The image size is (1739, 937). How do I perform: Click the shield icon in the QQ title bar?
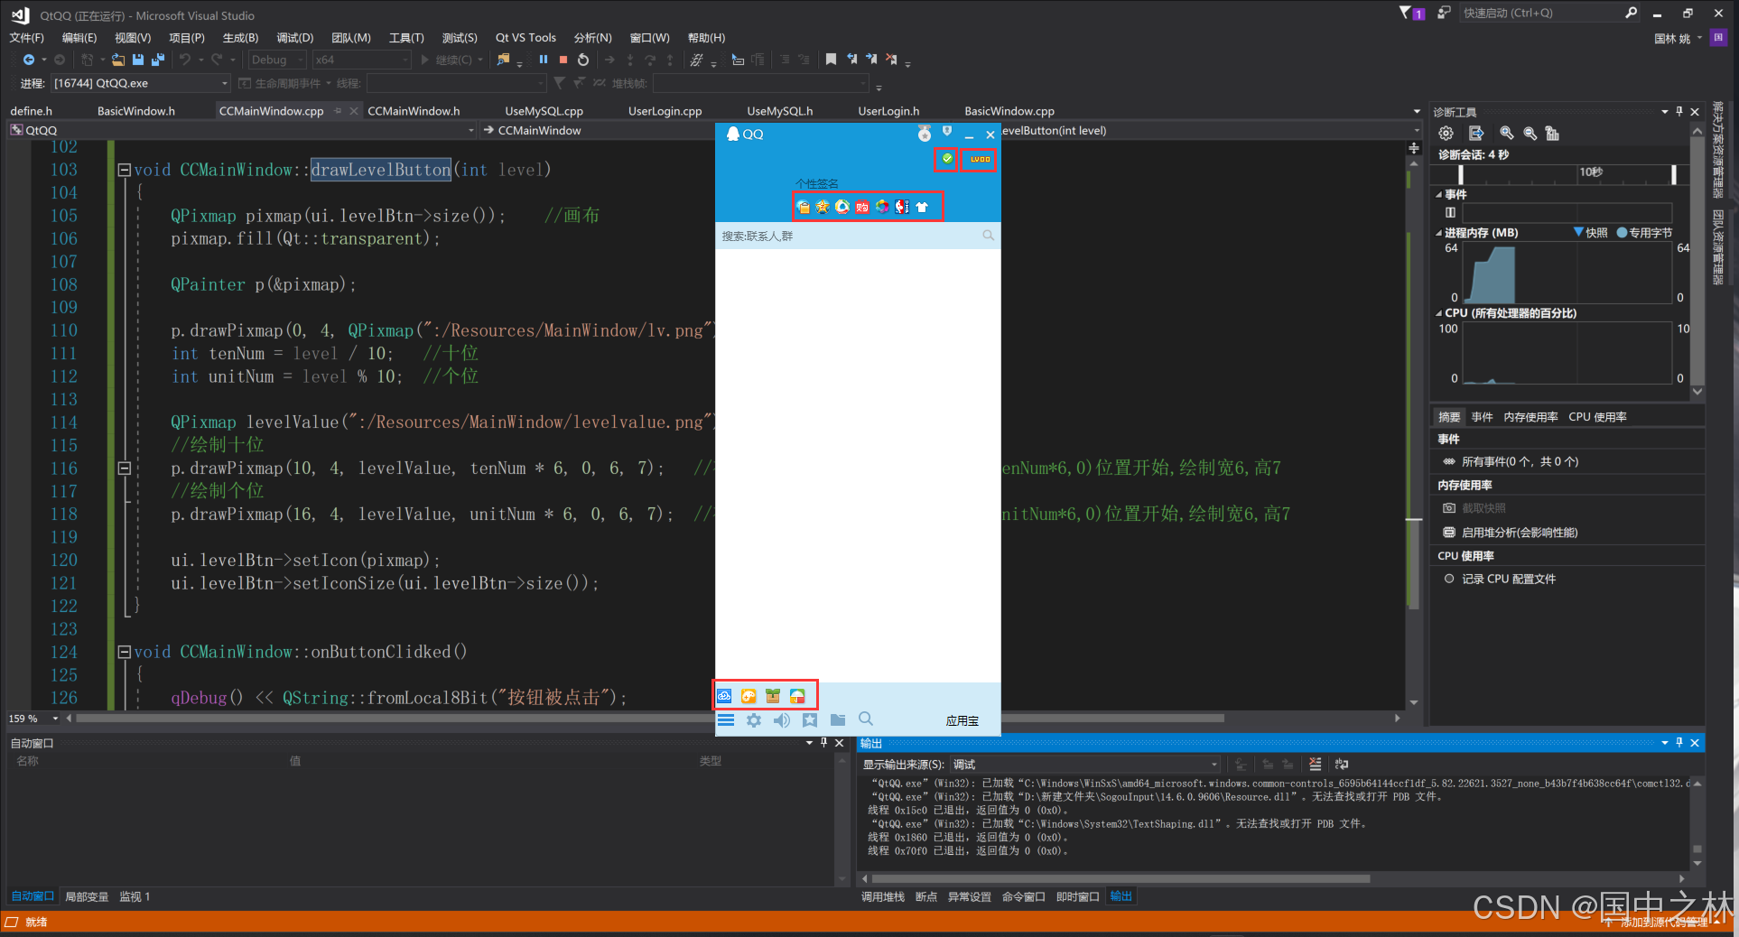pos(947,132)
